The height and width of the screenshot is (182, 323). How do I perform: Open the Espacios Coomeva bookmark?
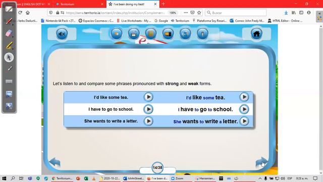[96, 21]
